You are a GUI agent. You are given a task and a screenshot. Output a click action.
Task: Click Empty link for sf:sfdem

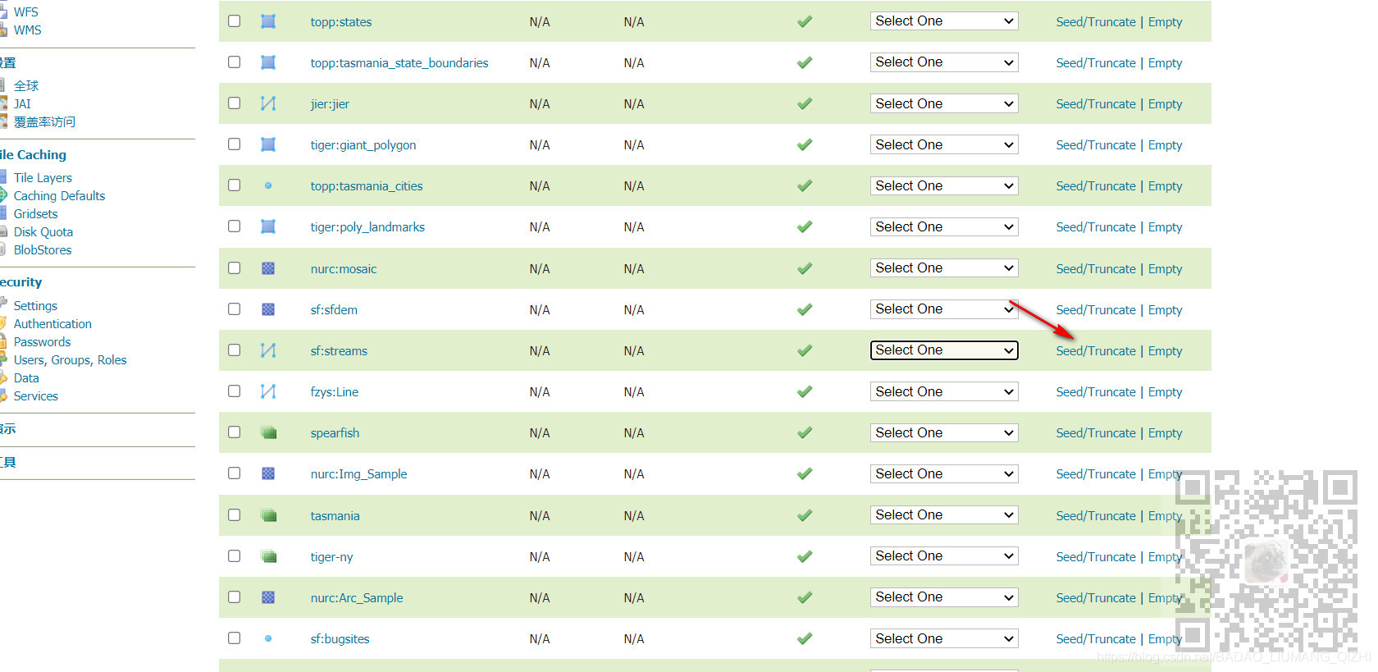tap(1165, 309)
